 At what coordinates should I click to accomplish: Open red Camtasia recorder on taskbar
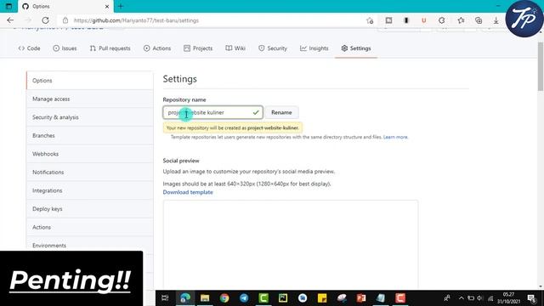400,298
